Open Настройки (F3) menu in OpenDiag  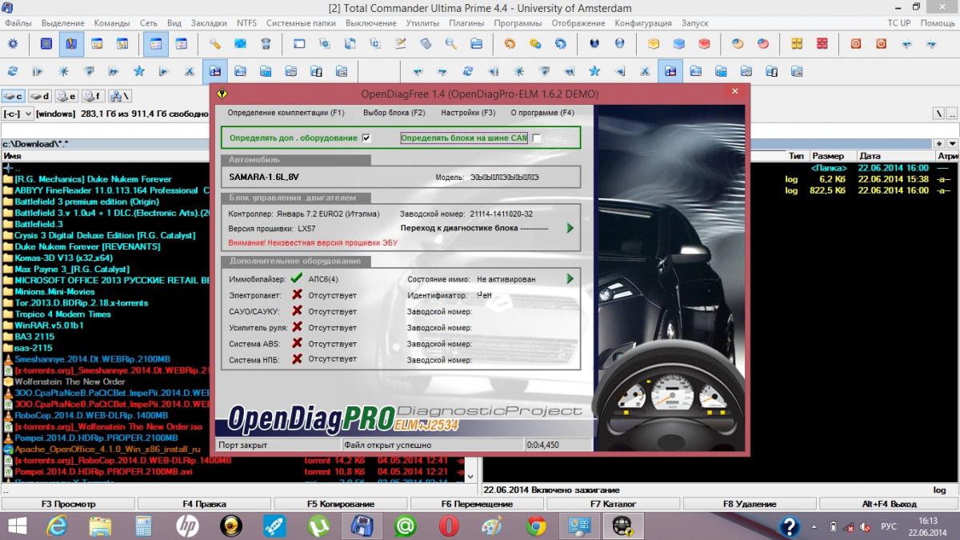(468, 113)
